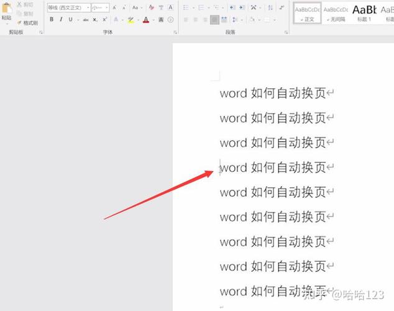394x311 pixels.
Task: Apply the 标题 1 (Heading 1) style
Action: tap(364, 13)
